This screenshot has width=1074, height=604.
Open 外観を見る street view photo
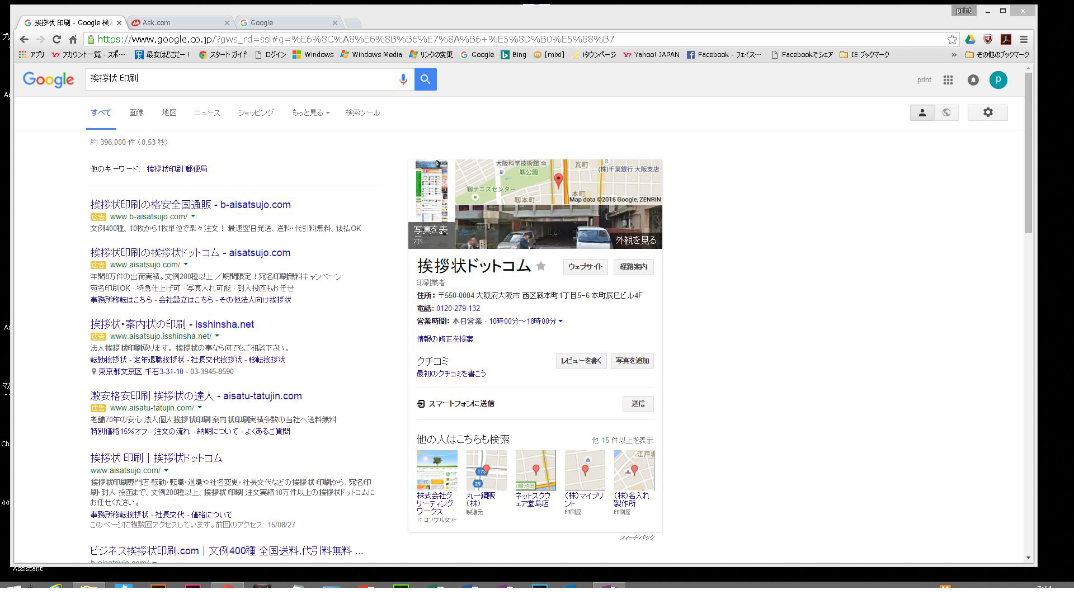coord(558,226)
